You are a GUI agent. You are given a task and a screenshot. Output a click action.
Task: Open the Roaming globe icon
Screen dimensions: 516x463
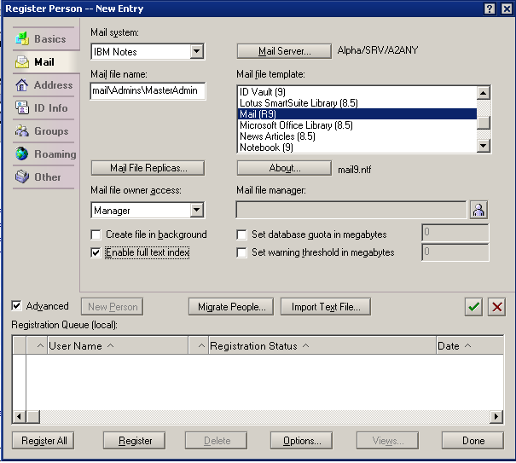click(x=21, y=154)
